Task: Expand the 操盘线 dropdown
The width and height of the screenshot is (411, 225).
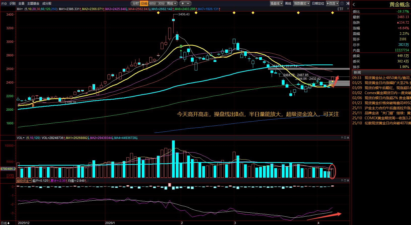Action: (276, 3)
